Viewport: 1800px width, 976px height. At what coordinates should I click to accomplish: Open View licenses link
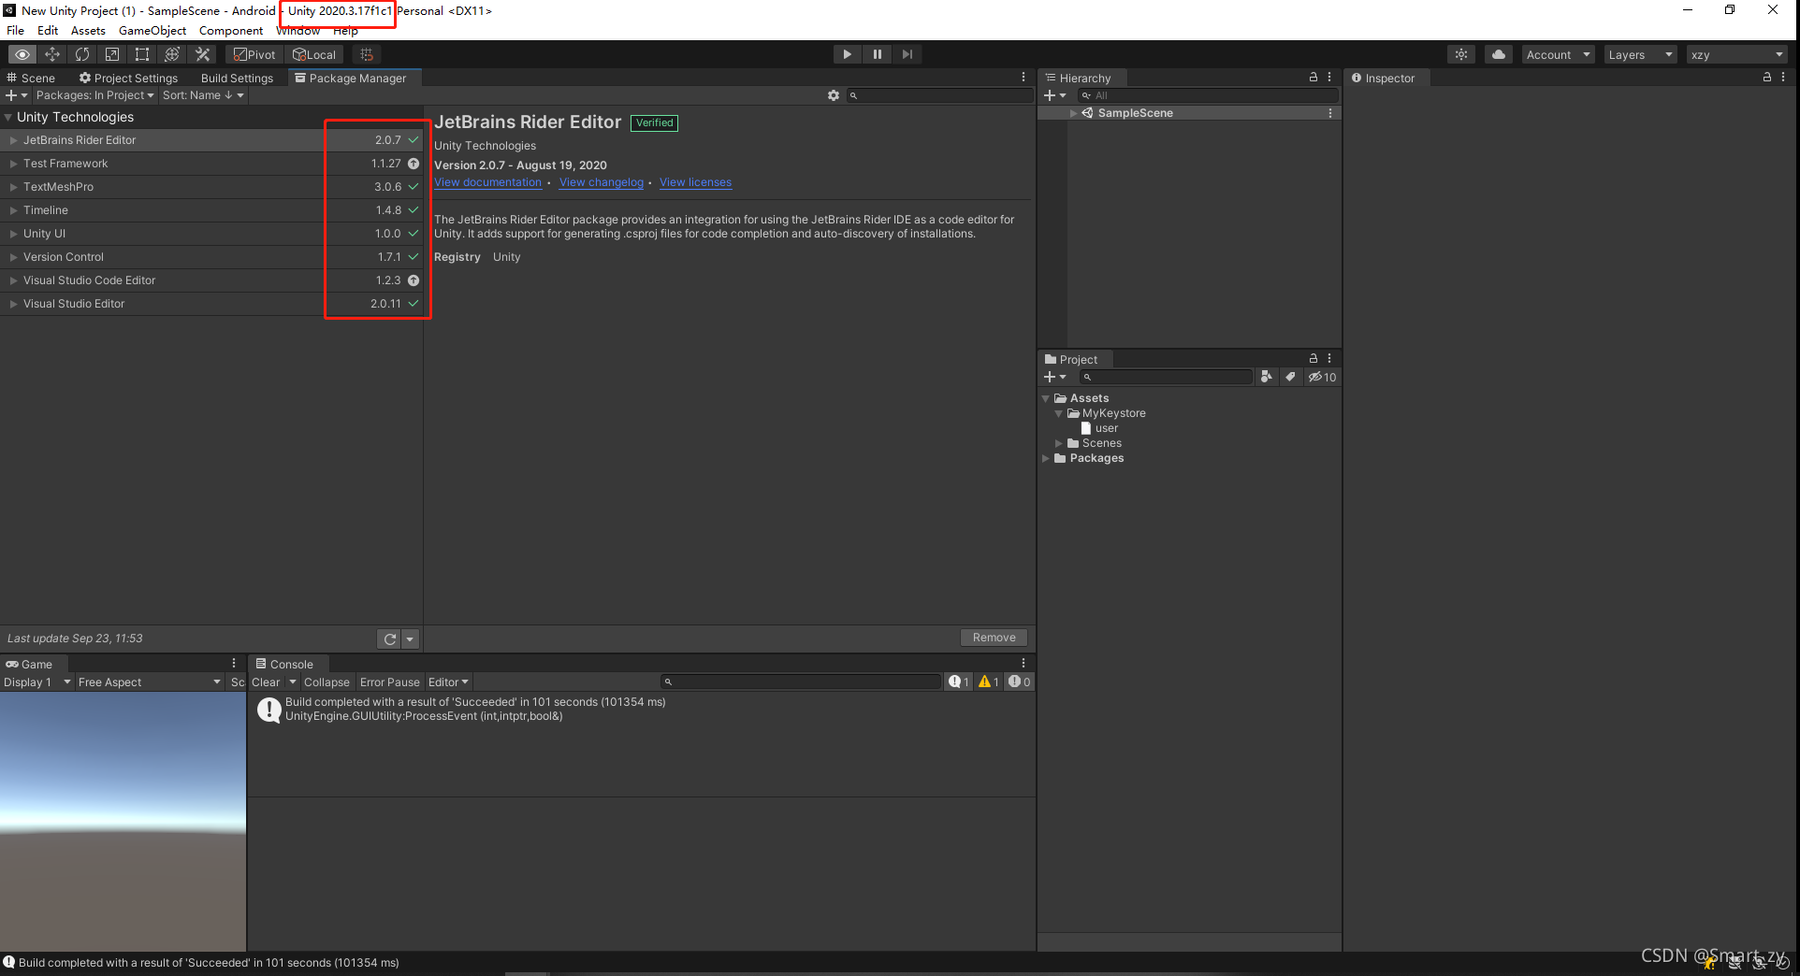pos(695,182)
